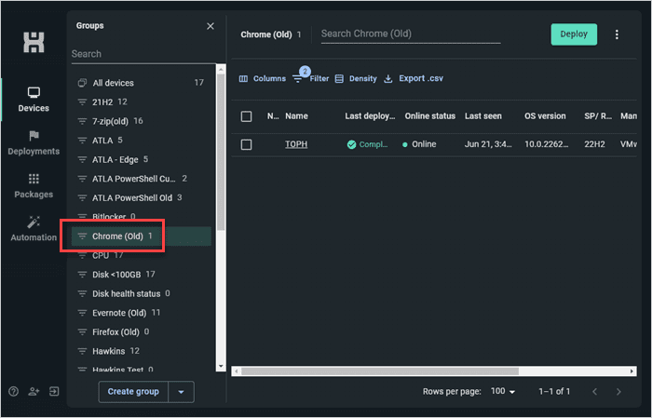Image resolution: width=652 pixels, height=418 pixels.
Task: Click the 10.0.2262... OS version cell
Action: (547, 144)
